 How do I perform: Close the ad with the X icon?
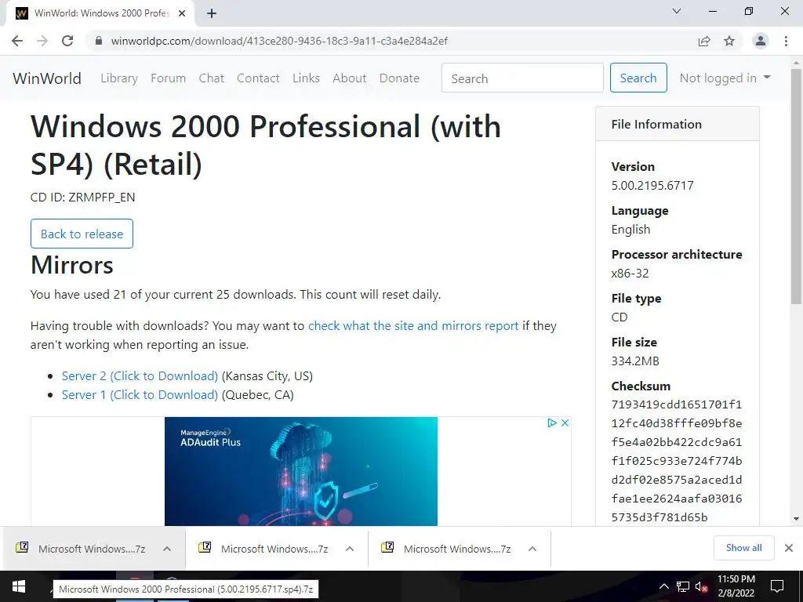(x=565, y=422)
